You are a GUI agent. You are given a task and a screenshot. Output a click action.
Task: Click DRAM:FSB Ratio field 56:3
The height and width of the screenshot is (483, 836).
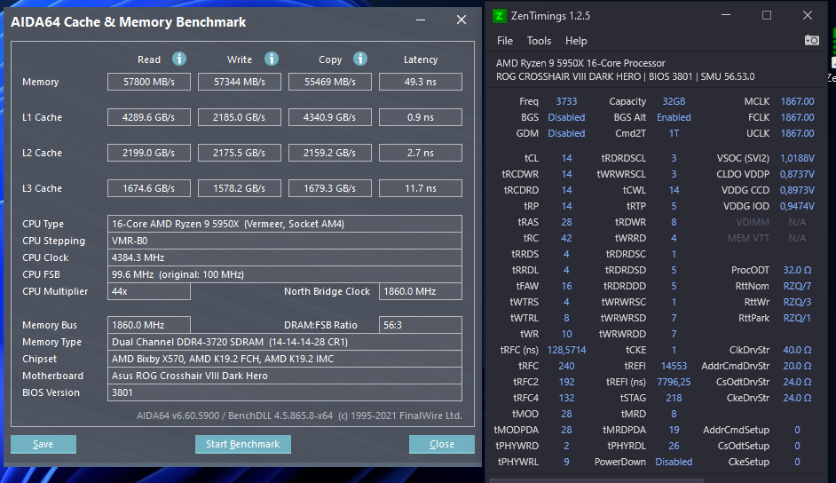(420, 325)
